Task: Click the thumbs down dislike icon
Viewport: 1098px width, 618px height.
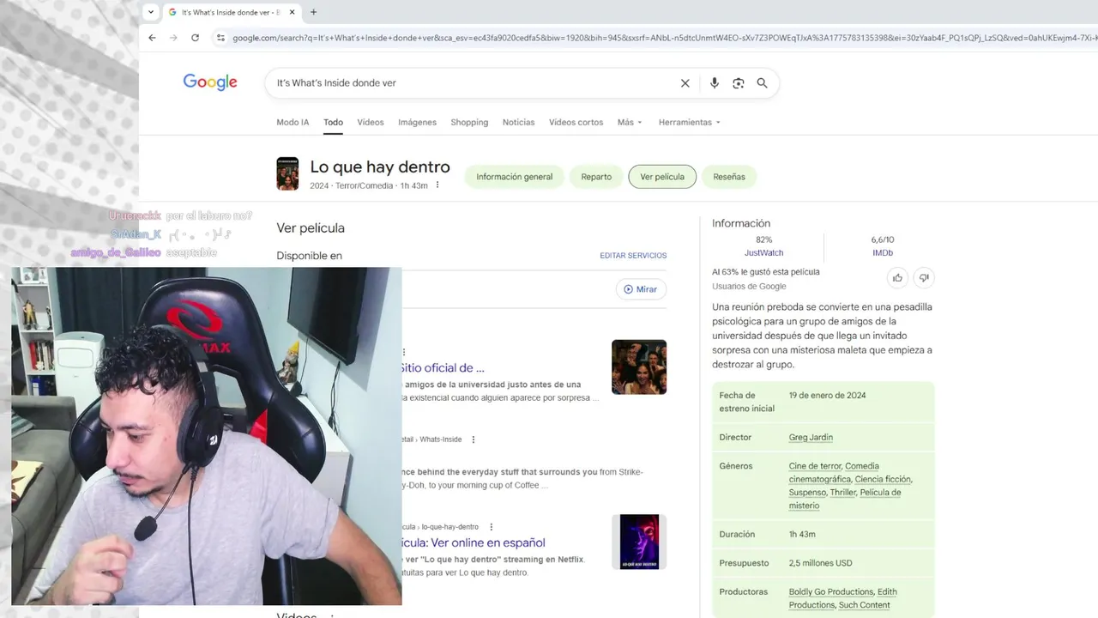Action: point(924,277)
